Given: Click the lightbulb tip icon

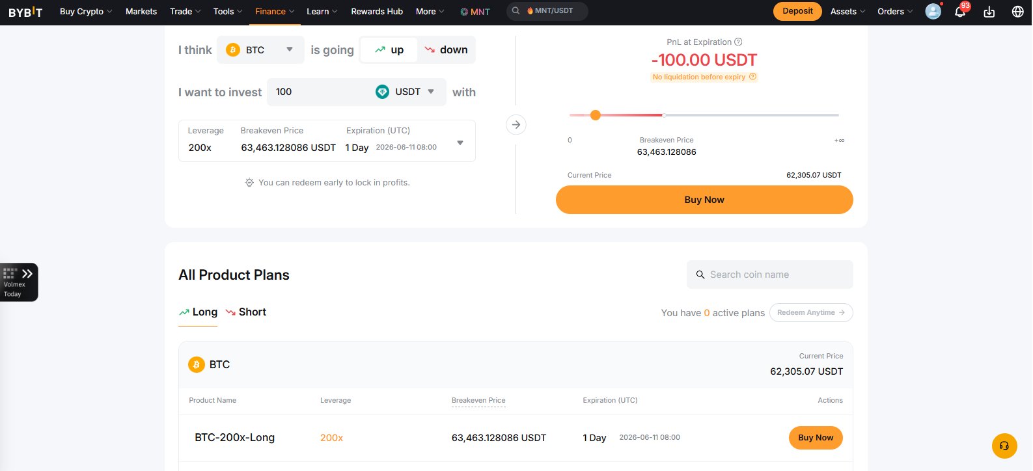Looking at the screenshot, I should click(249, 183).
